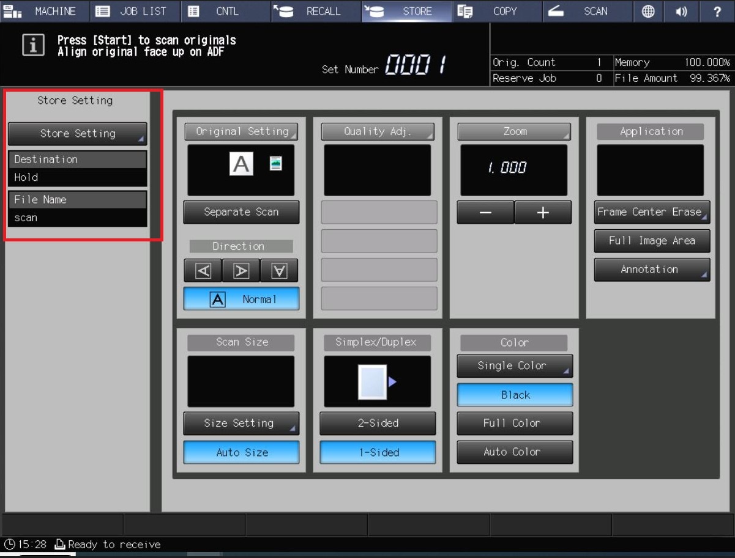Viewport: 735px width, 558px height.
Task: Select the upside-down direction icon
Action: pos(279,270)
